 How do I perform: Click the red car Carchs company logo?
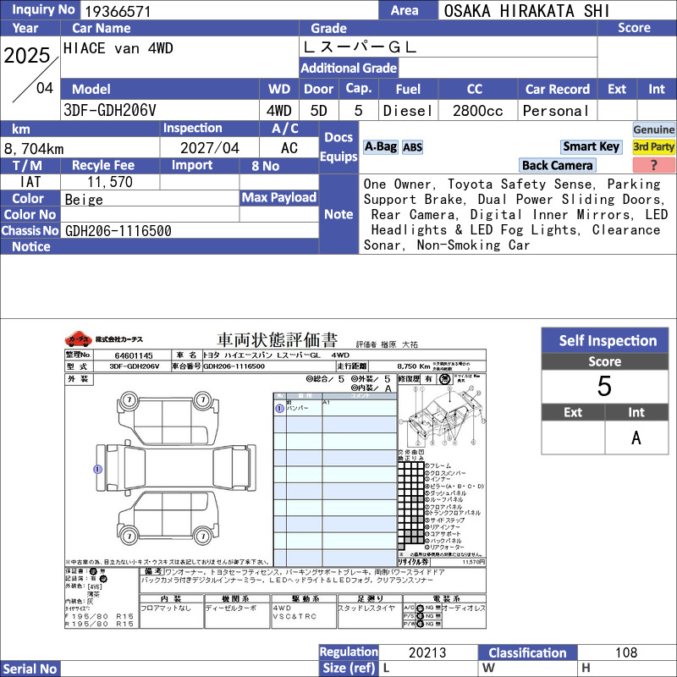(78, 339)
